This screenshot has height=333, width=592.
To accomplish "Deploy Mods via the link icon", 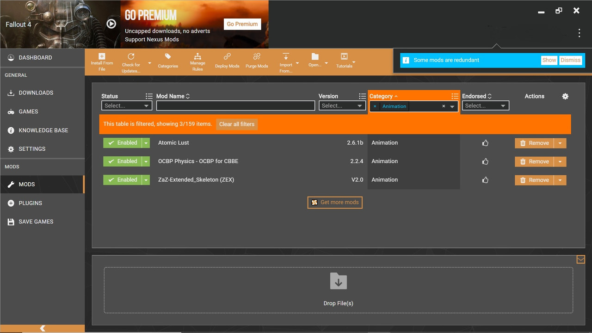I will tap(227, 56).
